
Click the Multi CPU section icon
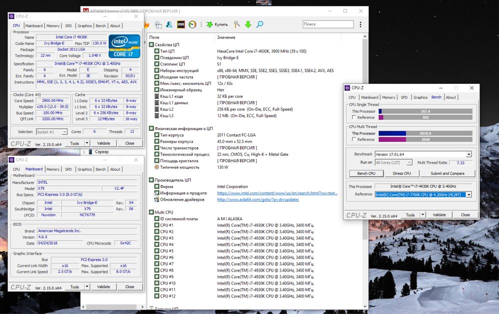tap(151, 212)
